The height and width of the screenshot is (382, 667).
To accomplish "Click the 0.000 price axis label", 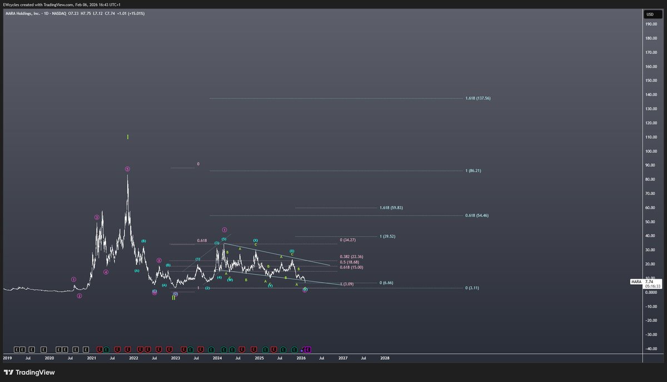I will click(x=651, y=293).
